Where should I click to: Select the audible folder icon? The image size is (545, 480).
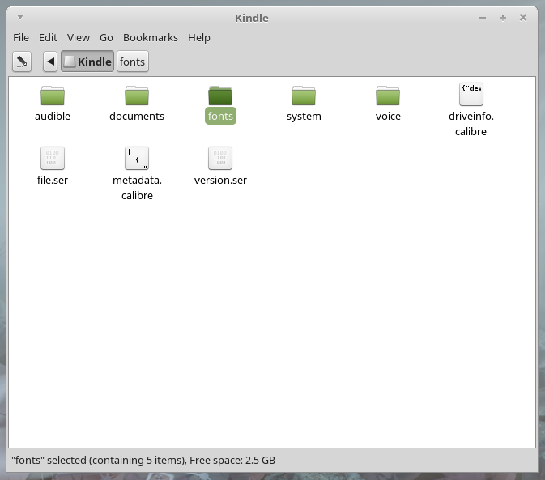point(53,96)
